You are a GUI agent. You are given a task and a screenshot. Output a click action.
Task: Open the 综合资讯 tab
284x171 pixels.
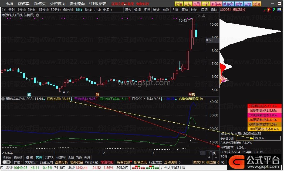[124, 162]
